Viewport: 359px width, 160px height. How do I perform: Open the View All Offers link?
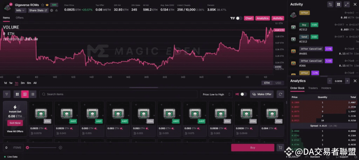[x=15, y=131]
